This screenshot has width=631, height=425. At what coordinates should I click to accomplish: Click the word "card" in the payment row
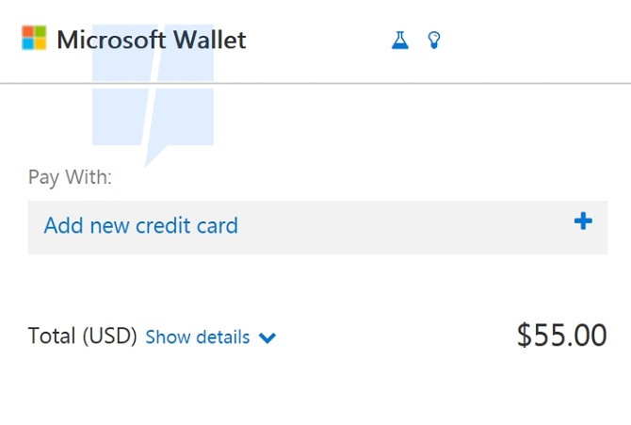click(214, 226)
